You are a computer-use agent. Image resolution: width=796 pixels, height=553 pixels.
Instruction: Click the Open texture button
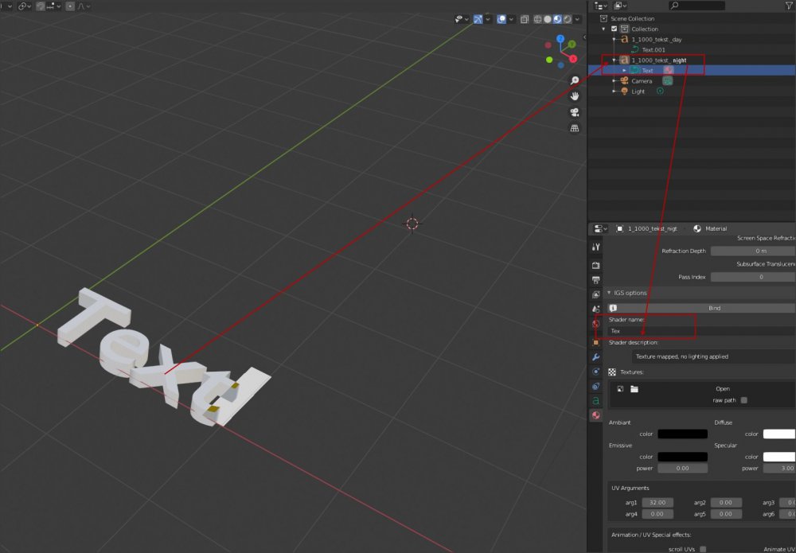coord(722,389)
